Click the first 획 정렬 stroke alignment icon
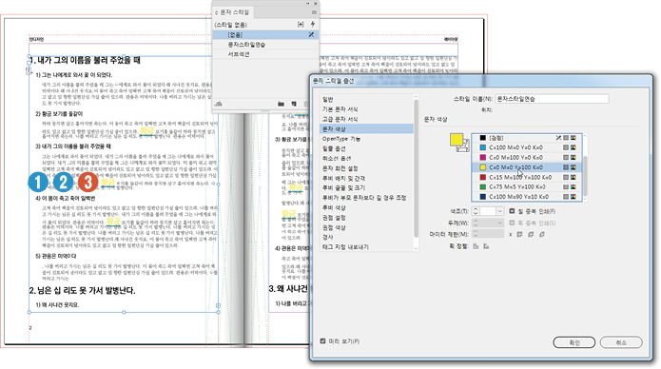Image resolution: width=661 pixels, height=369 pixels. tap(476, 246)
